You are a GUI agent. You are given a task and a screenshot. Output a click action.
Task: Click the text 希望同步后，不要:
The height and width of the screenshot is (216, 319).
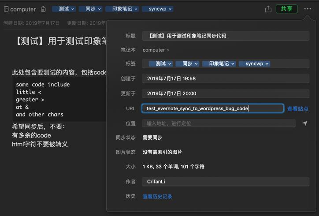(38, 127)
